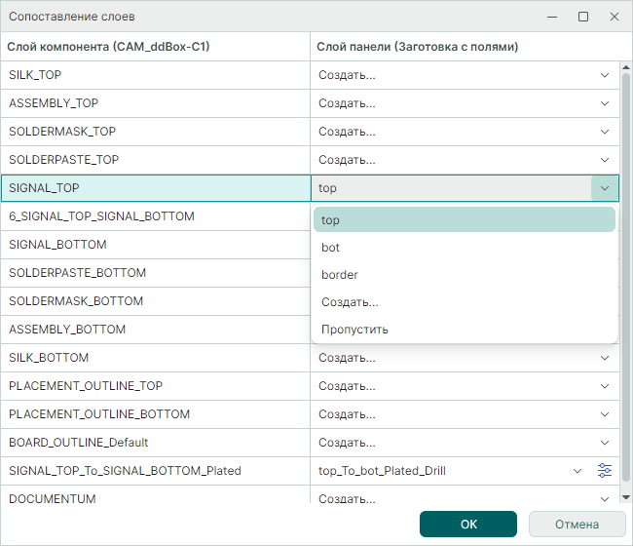The width and height of the screenshot is (633, 546).
Task: Click the OK button
Action: point(468,525)
